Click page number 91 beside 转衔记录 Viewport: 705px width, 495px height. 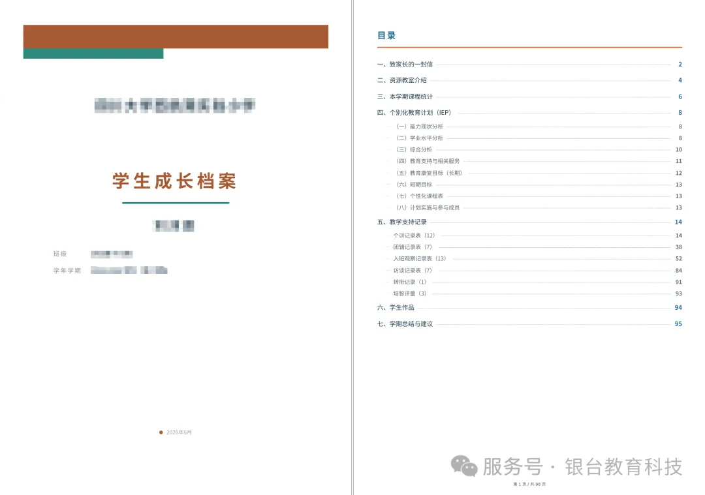click(x=678, y=282)
